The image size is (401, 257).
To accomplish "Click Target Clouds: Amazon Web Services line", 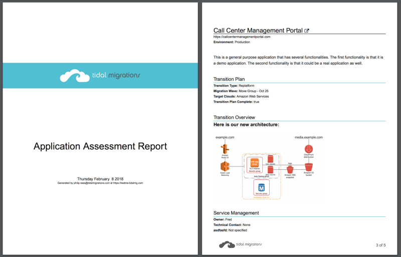I will 241,96.
